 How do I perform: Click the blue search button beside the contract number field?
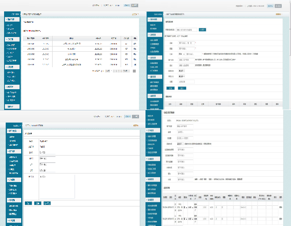(203, 30)
